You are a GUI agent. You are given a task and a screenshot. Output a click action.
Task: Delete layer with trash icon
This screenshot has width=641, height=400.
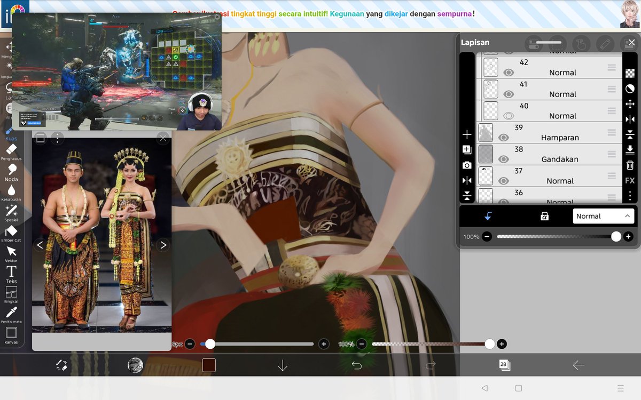630,165
